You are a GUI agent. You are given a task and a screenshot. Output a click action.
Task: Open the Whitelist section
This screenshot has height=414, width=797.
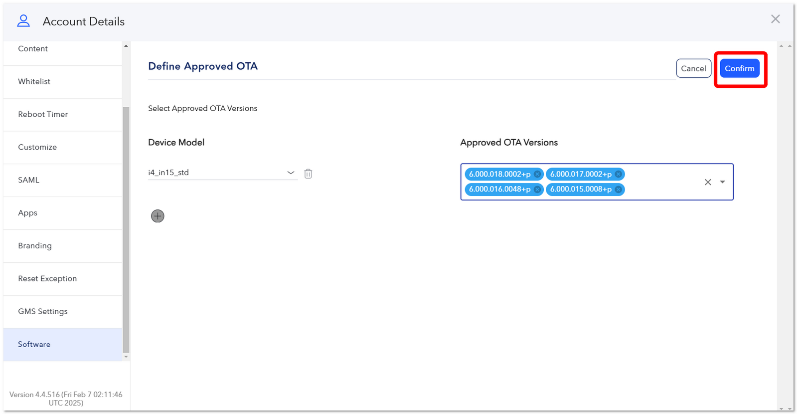(x=62, y=82)
